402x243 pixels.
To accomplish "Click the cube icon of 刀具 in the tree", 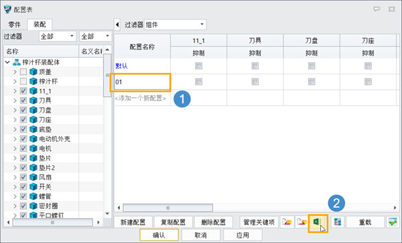I will pos(33,100).
